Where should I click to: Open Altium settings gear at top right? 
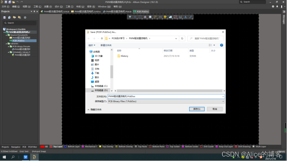[273, 7]
